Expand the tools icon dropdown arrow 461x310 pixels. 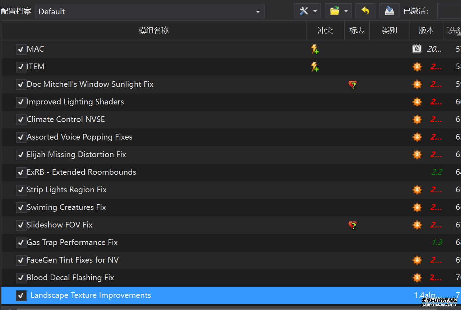coord(315,11)
